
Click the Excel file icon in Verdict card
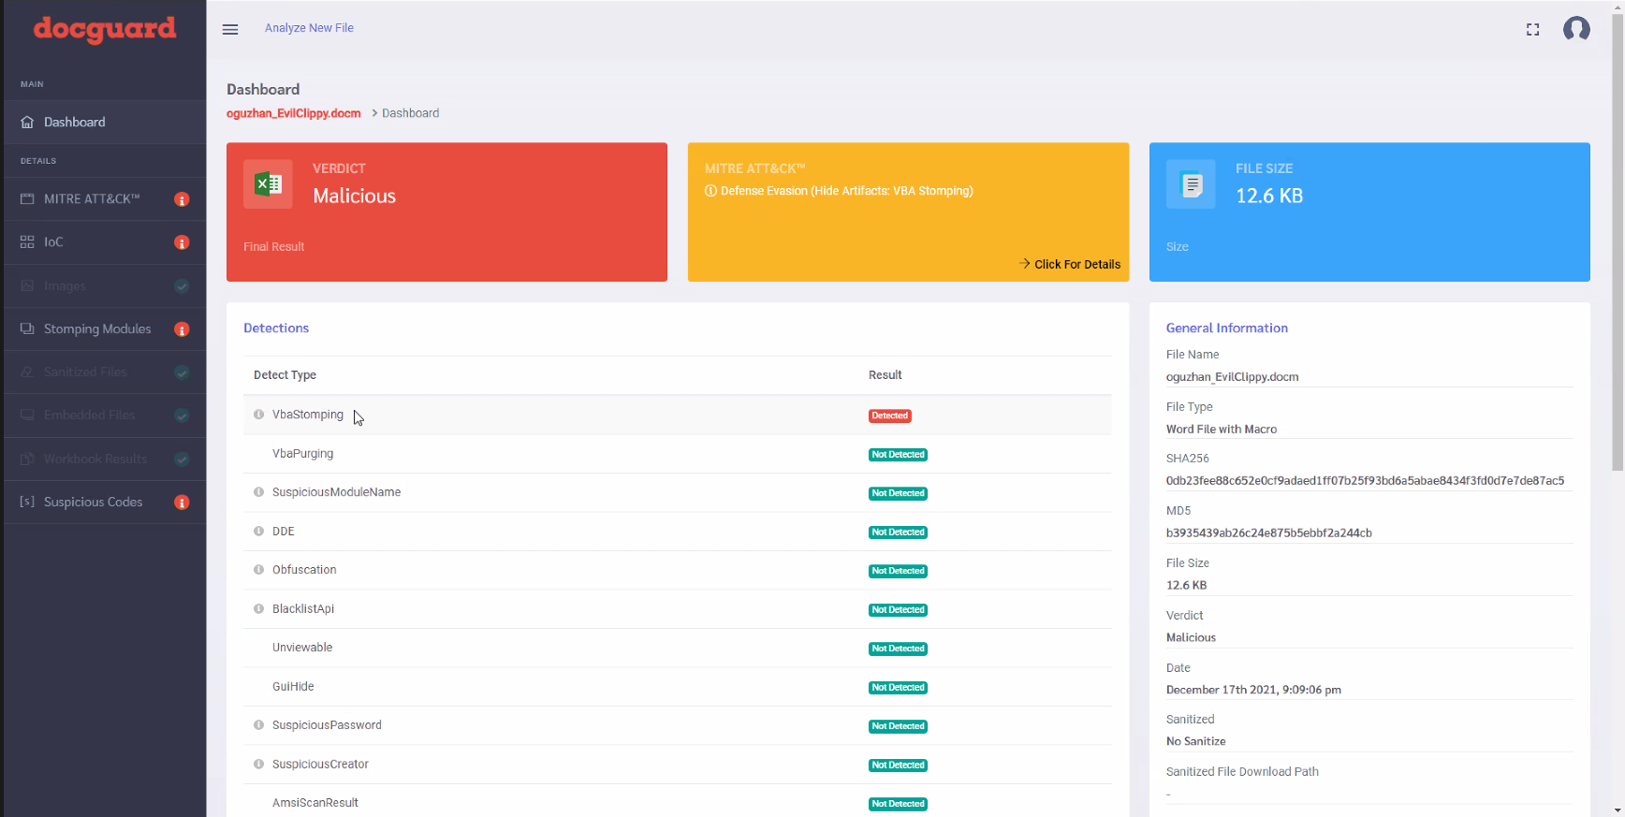coord(268,184)
